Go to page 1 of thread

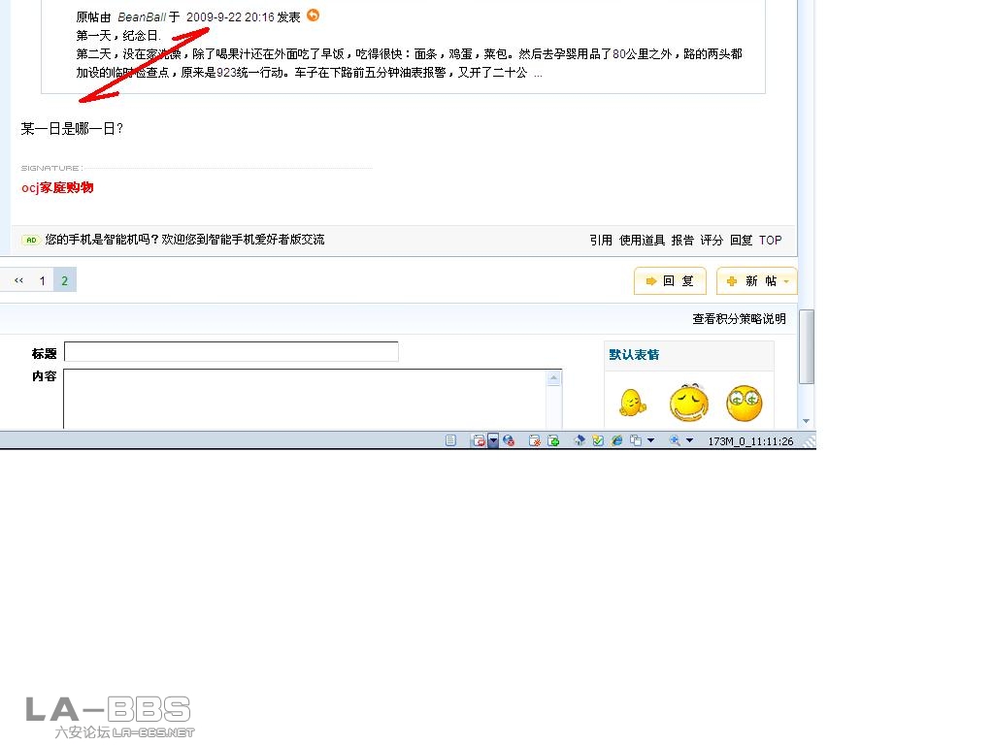[42, 280]
